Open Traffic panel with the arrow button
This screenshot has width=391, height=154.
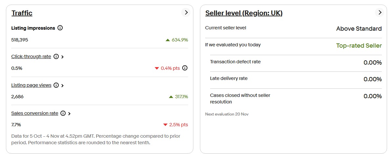coord(186,13)
